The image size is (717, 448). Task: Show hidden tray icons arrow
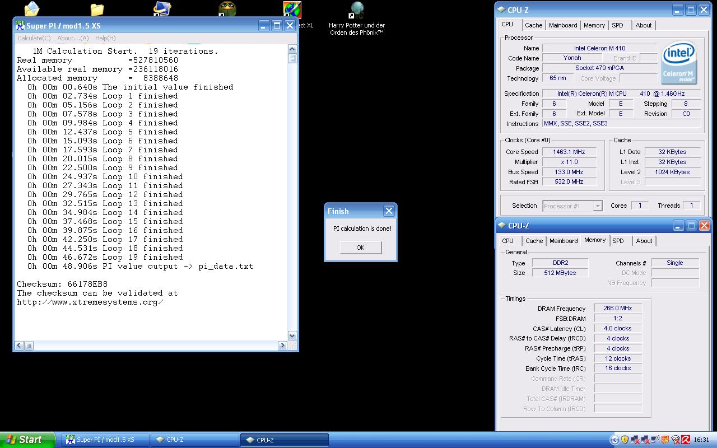[x=614, y=440]
